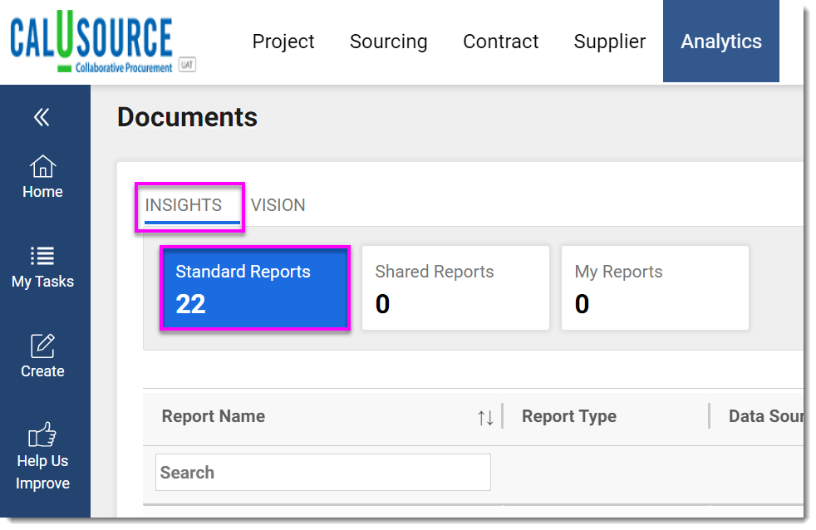Click the Data Source column header
The image size is (816, 530).
pyautogui.click(x=764, y=416)
